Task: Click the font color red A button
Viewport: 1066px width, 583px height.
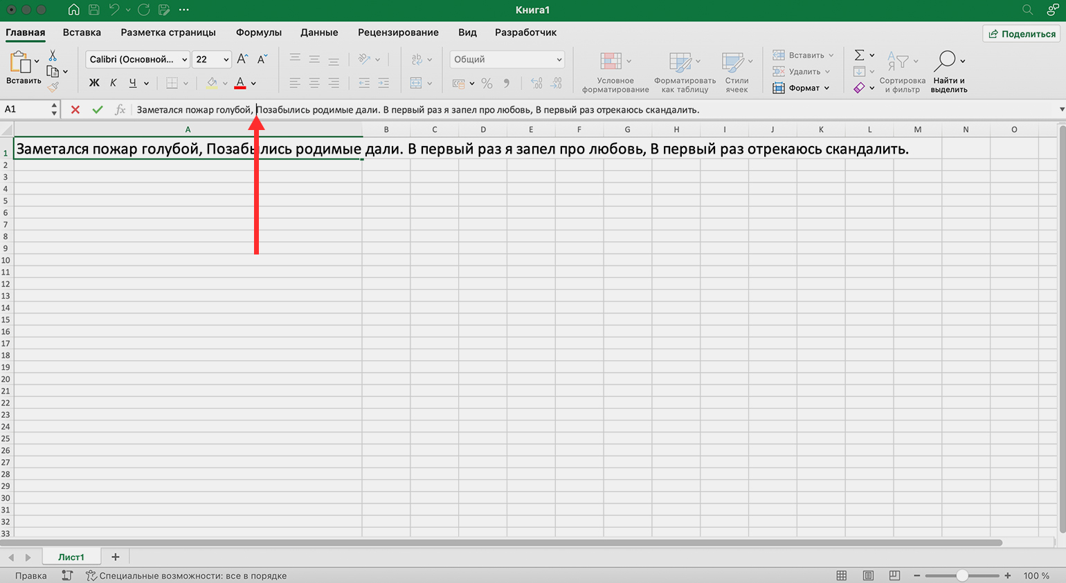Action: [x=240, y=83]
